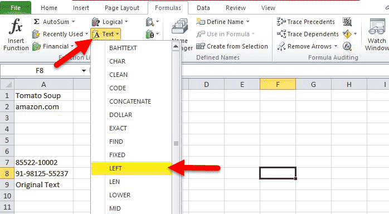Click the Name Box showing F8
Screen dimensions: 389x214
tap(40, 71)
